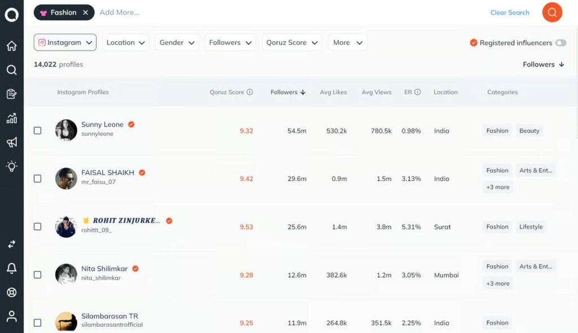Open the Instagram platform dropdown
Viewport: 578px width, 333px height.
click(65, 42)
